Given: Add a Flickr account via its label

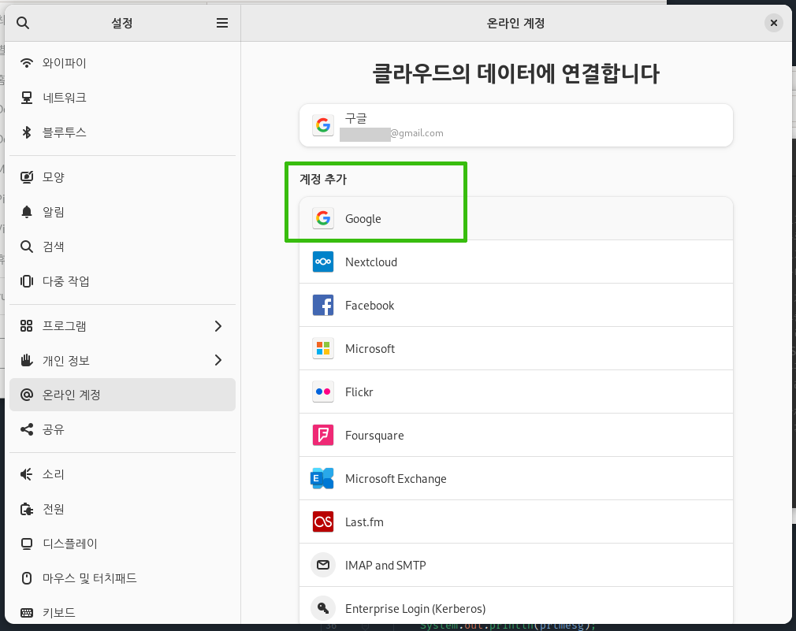Looking at the screenshot, I should [359, 392].
